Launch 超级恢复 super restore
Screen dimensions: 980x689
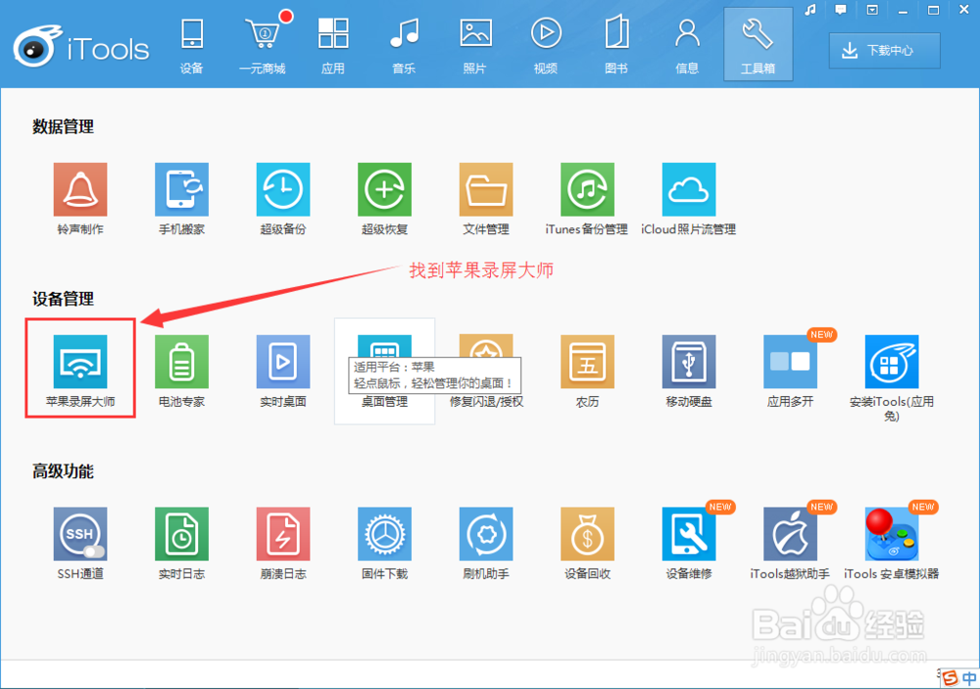click(384, 189)
